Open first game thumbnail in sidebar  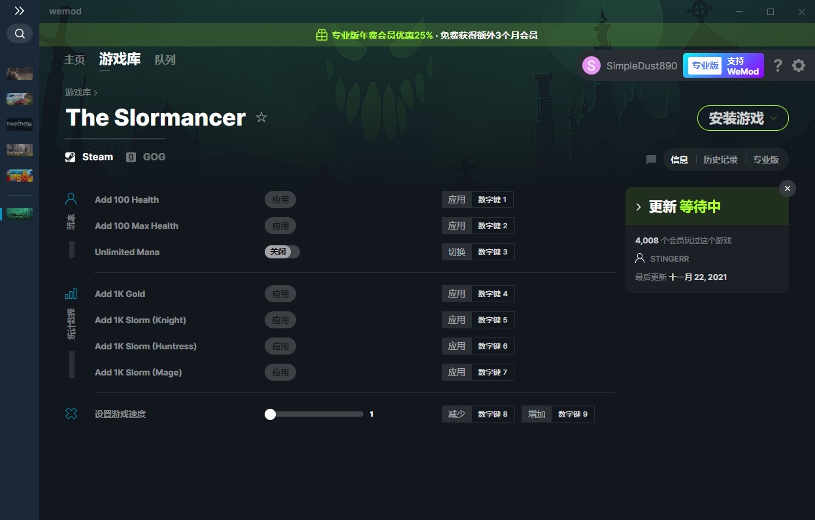tap(20, 73)
